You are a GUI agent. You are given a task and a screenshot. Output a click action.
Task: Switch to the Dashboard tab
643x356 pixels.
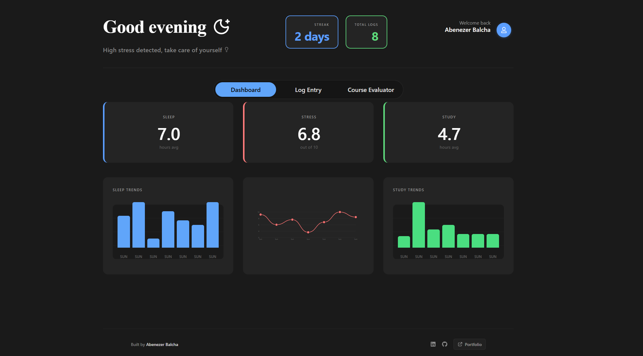246,90
